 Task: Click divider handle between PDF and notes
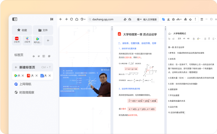pos(165,28)
